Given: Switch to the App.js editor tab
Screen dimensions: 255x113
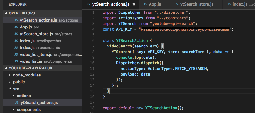Looking at the screenshot, I should coord(155,4).
